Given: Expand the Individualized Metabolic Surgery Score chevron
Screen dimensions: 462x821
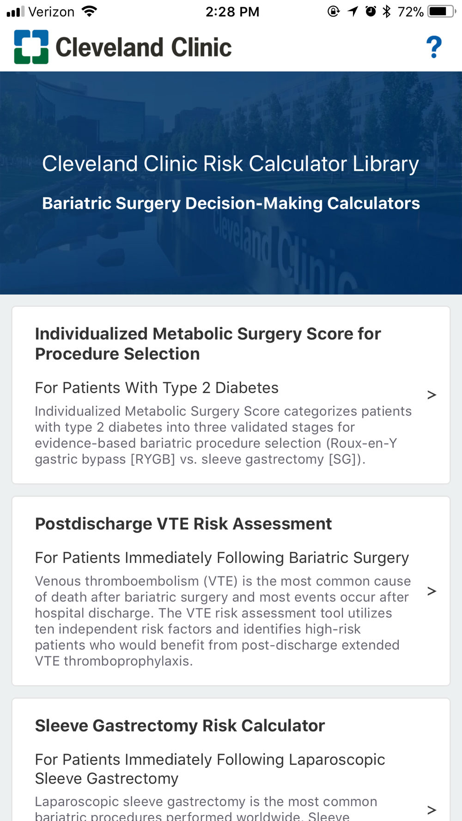Looking at the screenshot, I should [432, 395].
